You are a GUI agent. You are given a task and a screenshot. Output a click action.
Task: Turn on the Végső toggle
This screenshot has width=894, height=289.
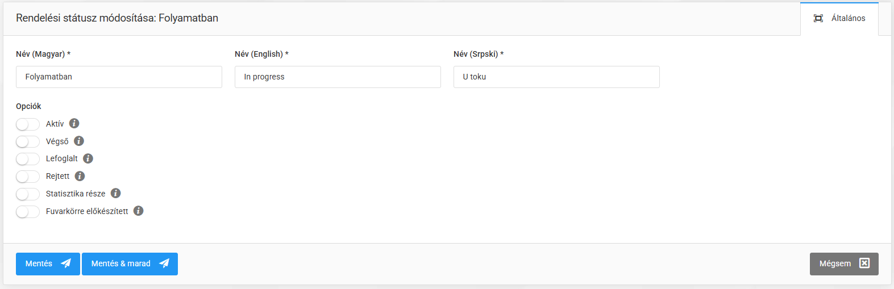[28, 141]
